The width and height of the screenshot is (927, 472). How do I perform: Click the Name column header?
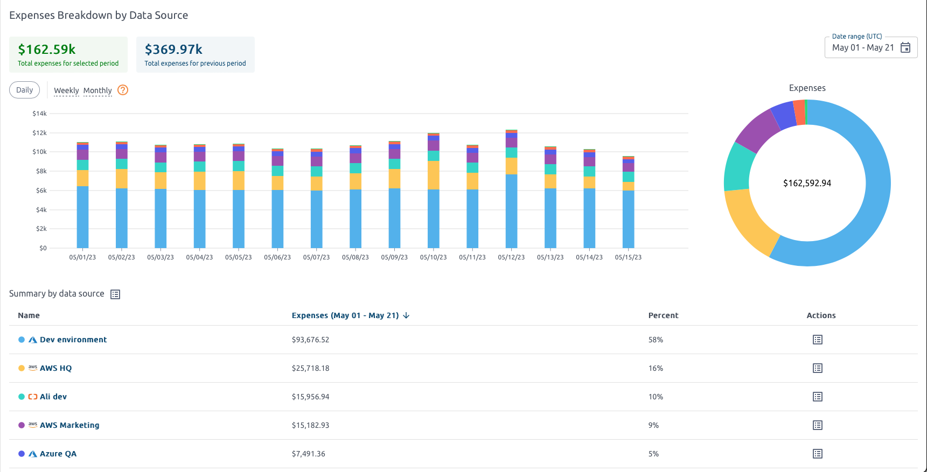pyautogui.click(x=29, y=315)
